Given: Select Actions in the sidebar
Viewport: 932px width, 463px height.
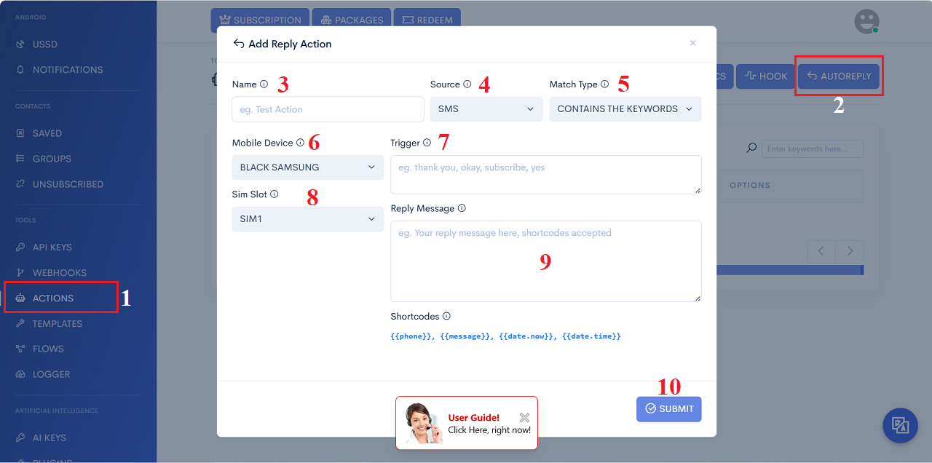Looking at the screenshot, I should 52,298.
